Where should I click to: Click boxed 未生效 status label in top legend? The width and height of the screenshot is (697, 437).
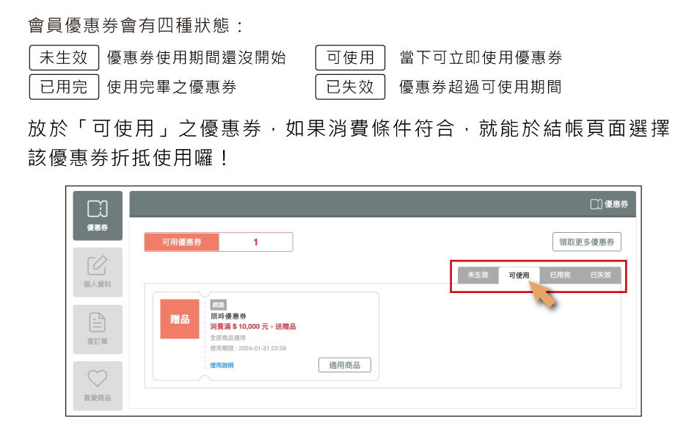[x=64, y=58]
